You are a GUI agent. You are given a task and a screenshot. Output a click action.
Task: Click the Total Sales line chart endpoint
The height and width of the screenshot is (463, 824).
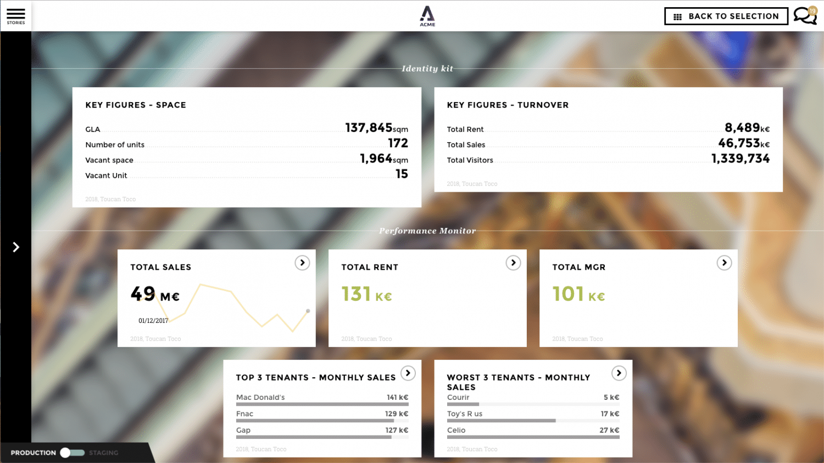(x=308, y=311)
